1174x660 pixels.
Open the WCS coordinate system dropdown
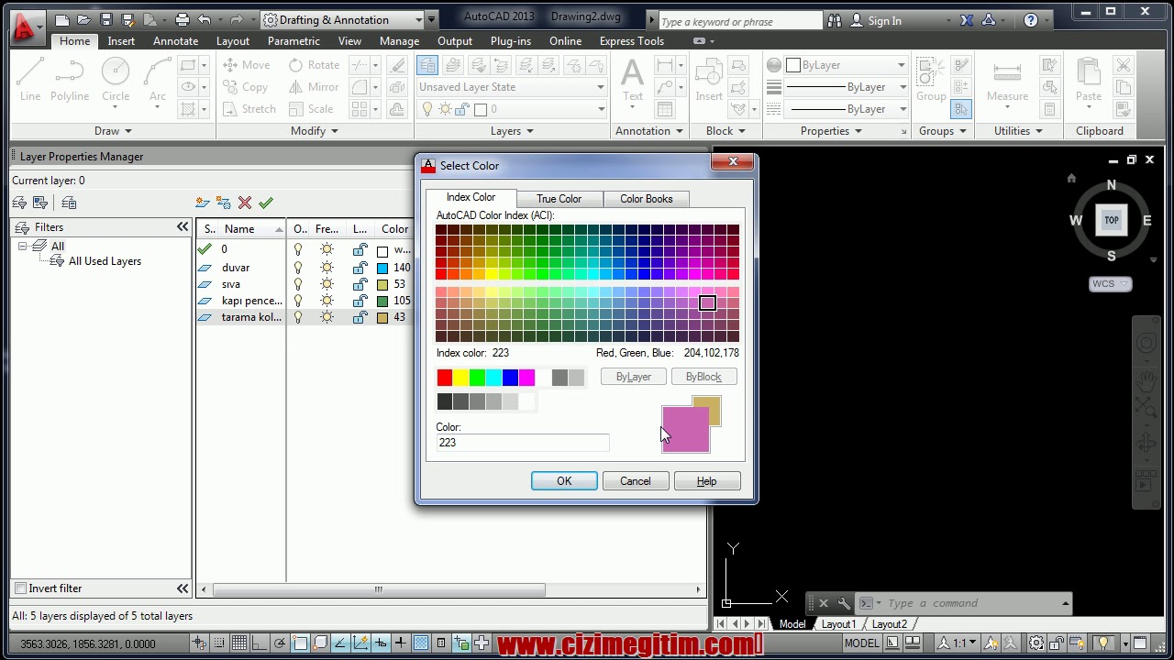coord(1111,284)
